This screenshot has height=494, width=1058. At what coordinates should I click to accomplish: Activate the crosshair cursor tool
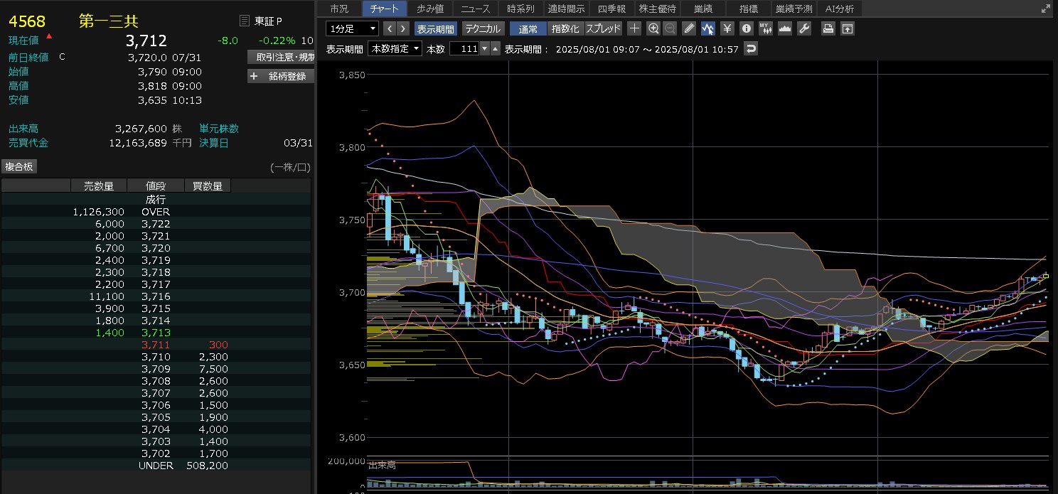634,28
